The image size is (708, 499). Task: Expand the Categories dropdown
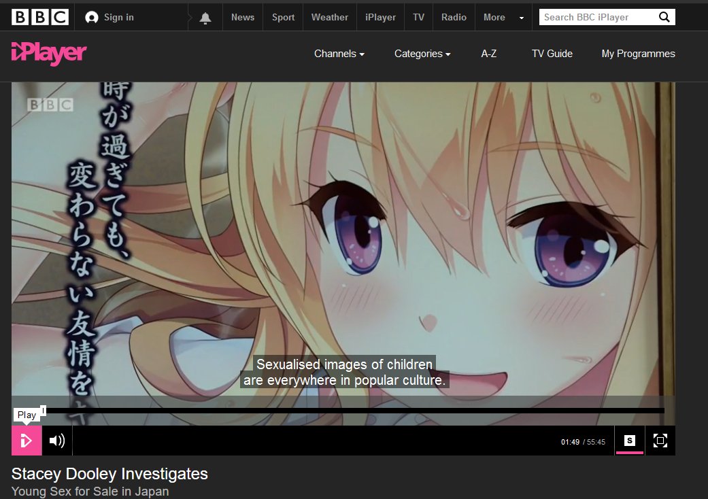pyautogui.click(x=422, y=54)
